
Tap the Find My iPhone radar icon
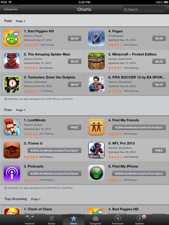point(96,173)
